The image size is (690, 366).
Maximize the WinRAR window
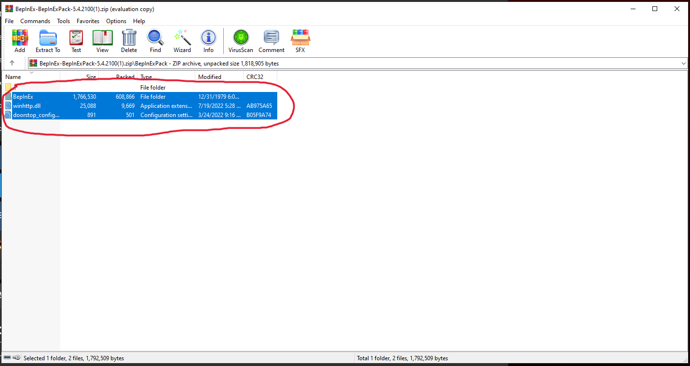pyautogui.click(x=655, y=9)
